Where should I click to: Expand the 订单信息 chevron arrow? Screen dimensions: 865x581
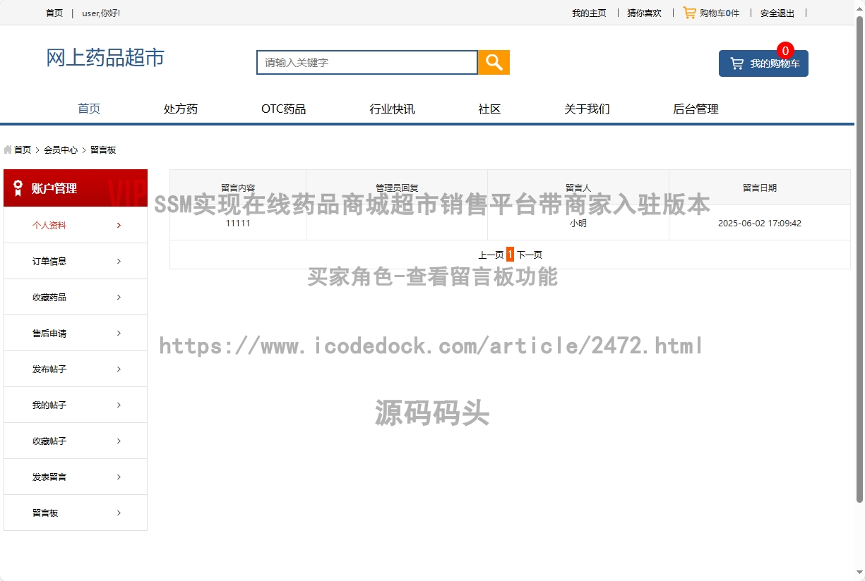pyautogui.click(x=119, y=262)
